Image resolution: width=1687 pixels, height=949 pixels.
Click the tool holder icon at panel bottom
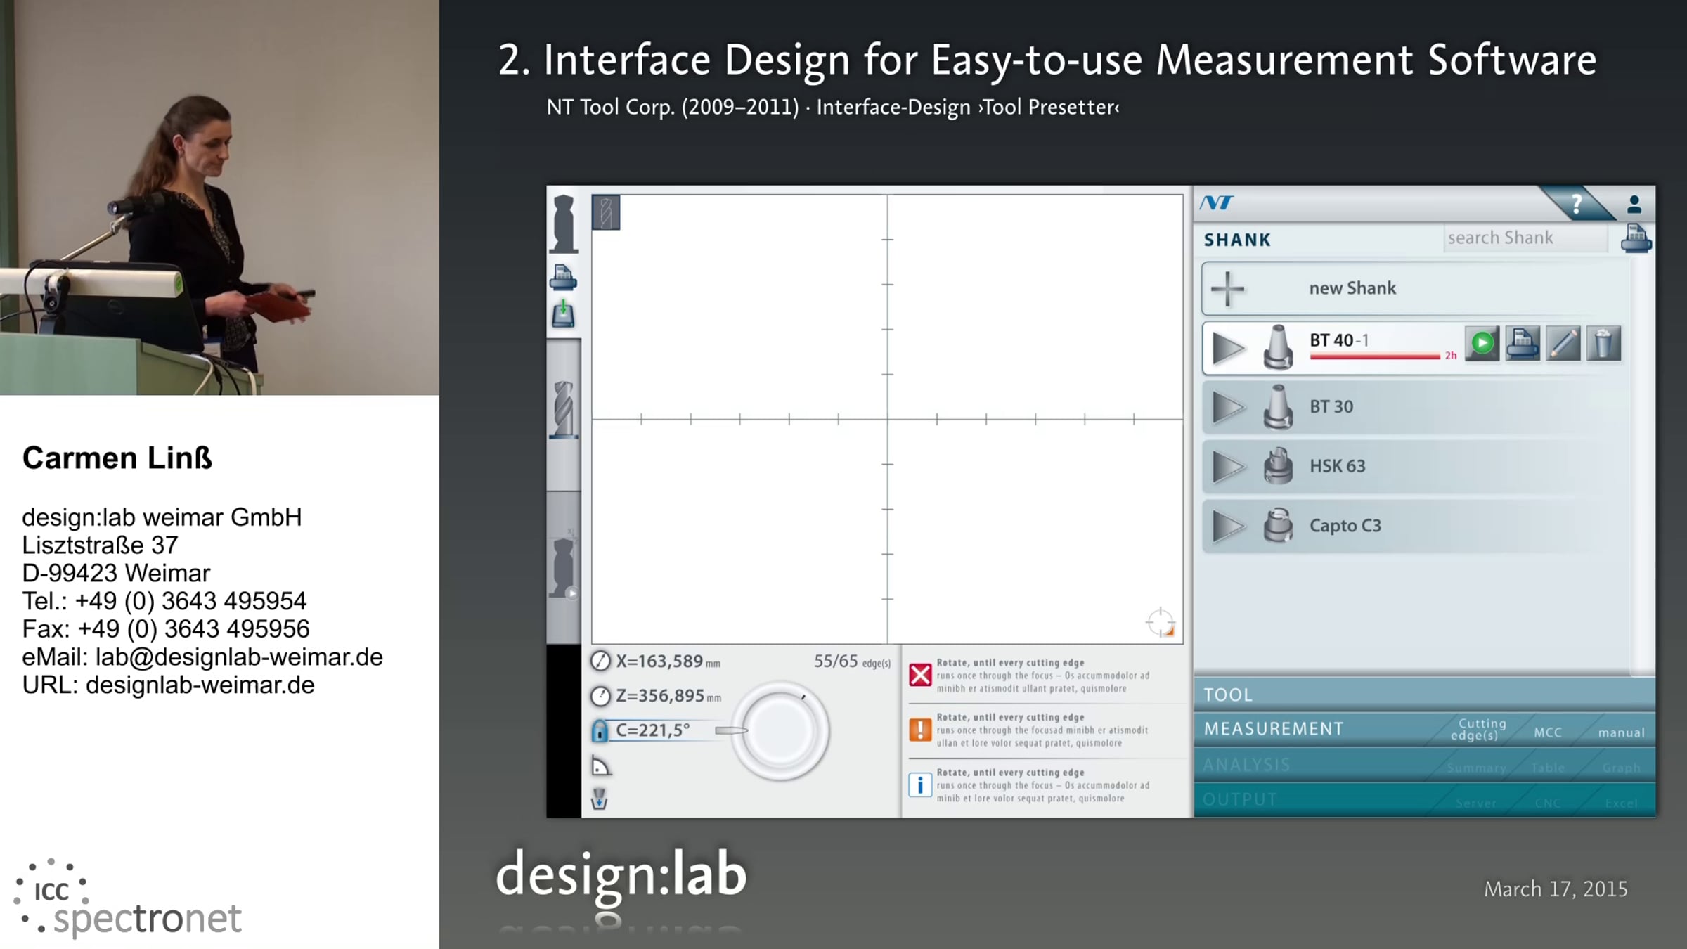(600, 799)
